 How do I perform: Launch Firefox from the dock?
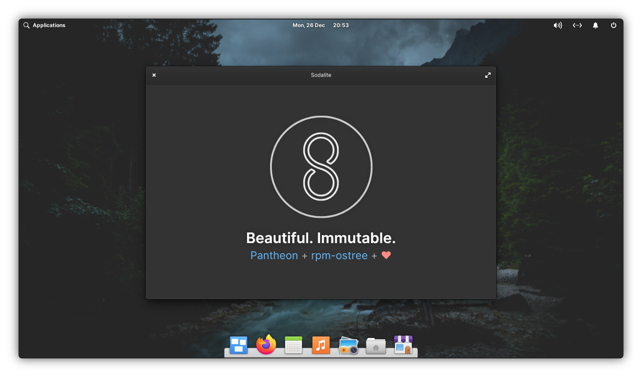[x=266, y=345]
